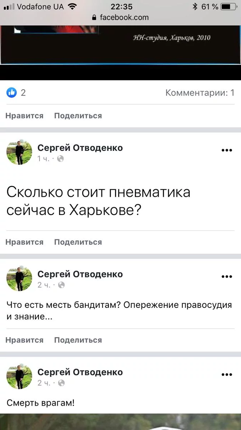
Task: Tap the avatar on 'Смерть врагам!' post
Action: 19,377
